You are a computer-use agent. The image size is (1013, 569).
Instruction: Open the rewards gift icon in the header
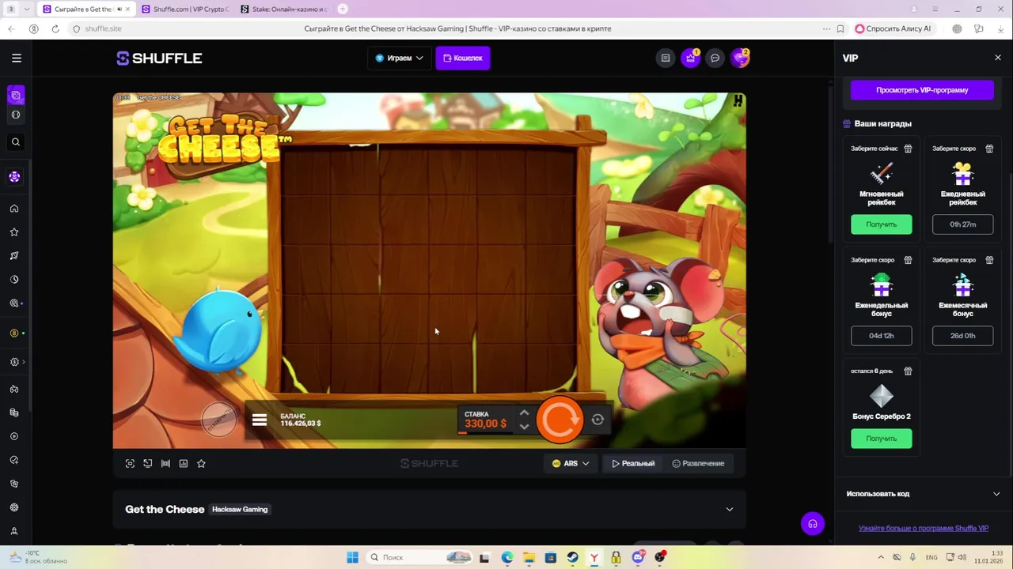(x=691, y=58)
